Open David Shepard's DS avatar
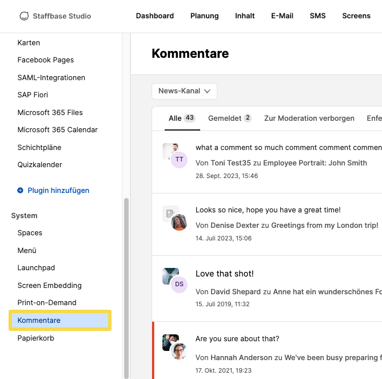Image resolution: width=382 pixels, height=379 pixels. click(x=179, y=285)
